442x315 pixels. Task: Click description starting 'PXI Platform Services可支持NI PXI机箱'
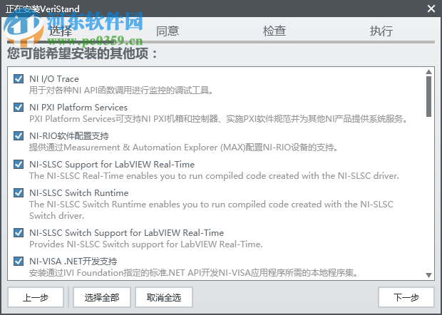coord(218,119)
